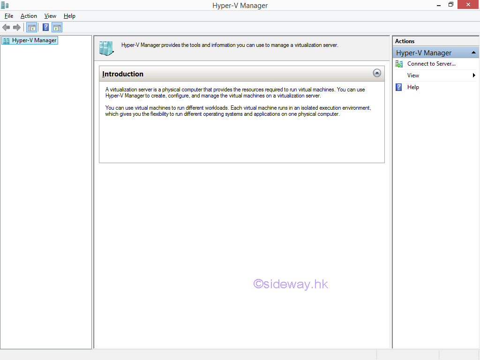Open the Action menu
This screenshot has width=480, height=360.
(29, 16)
